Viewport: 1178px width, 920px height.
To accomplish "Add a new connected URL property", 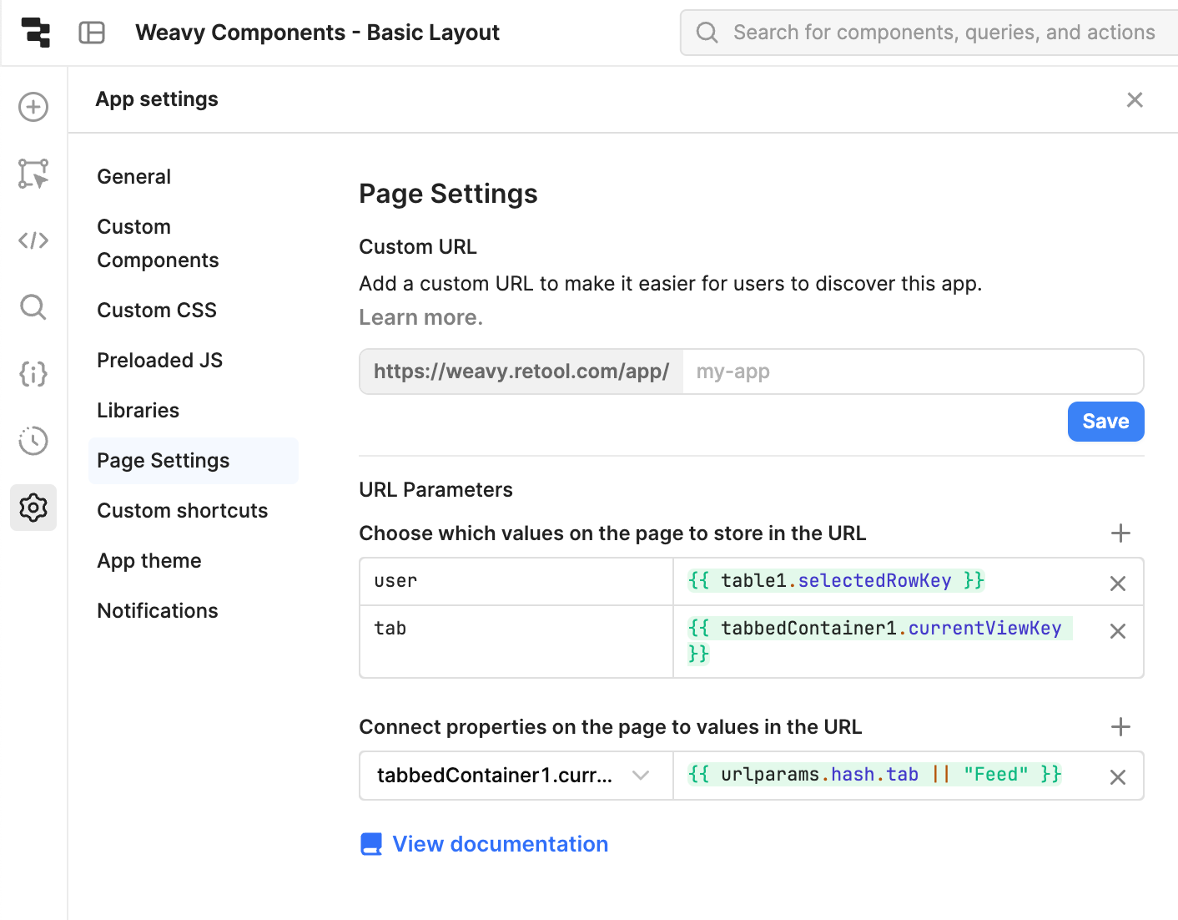I will click(x=1120, y=726).
